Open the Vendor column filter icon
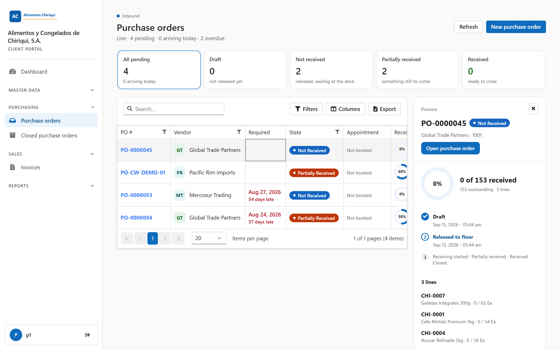 click(x=239, y=132)
